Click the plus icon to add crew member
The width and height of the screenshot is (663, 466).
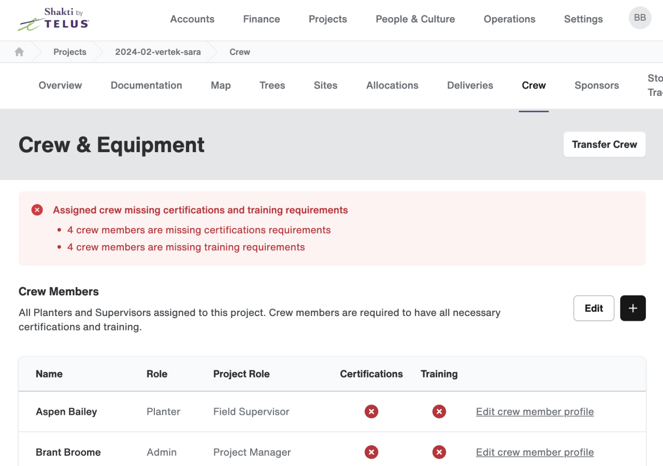coord(633,308)
